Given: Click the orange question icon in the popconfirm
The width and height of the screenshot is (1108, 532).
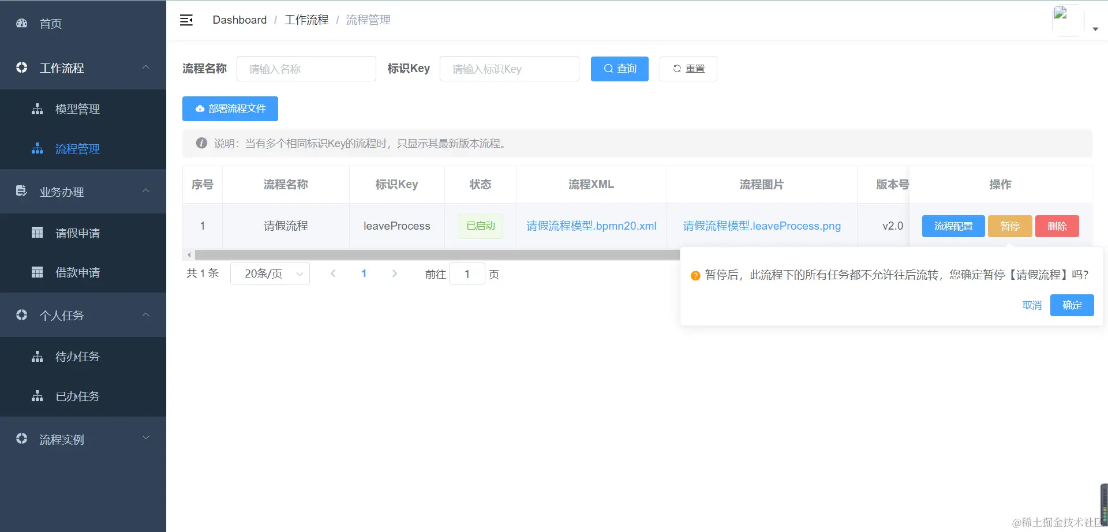Looking at the screenshot, I should 695,276.
